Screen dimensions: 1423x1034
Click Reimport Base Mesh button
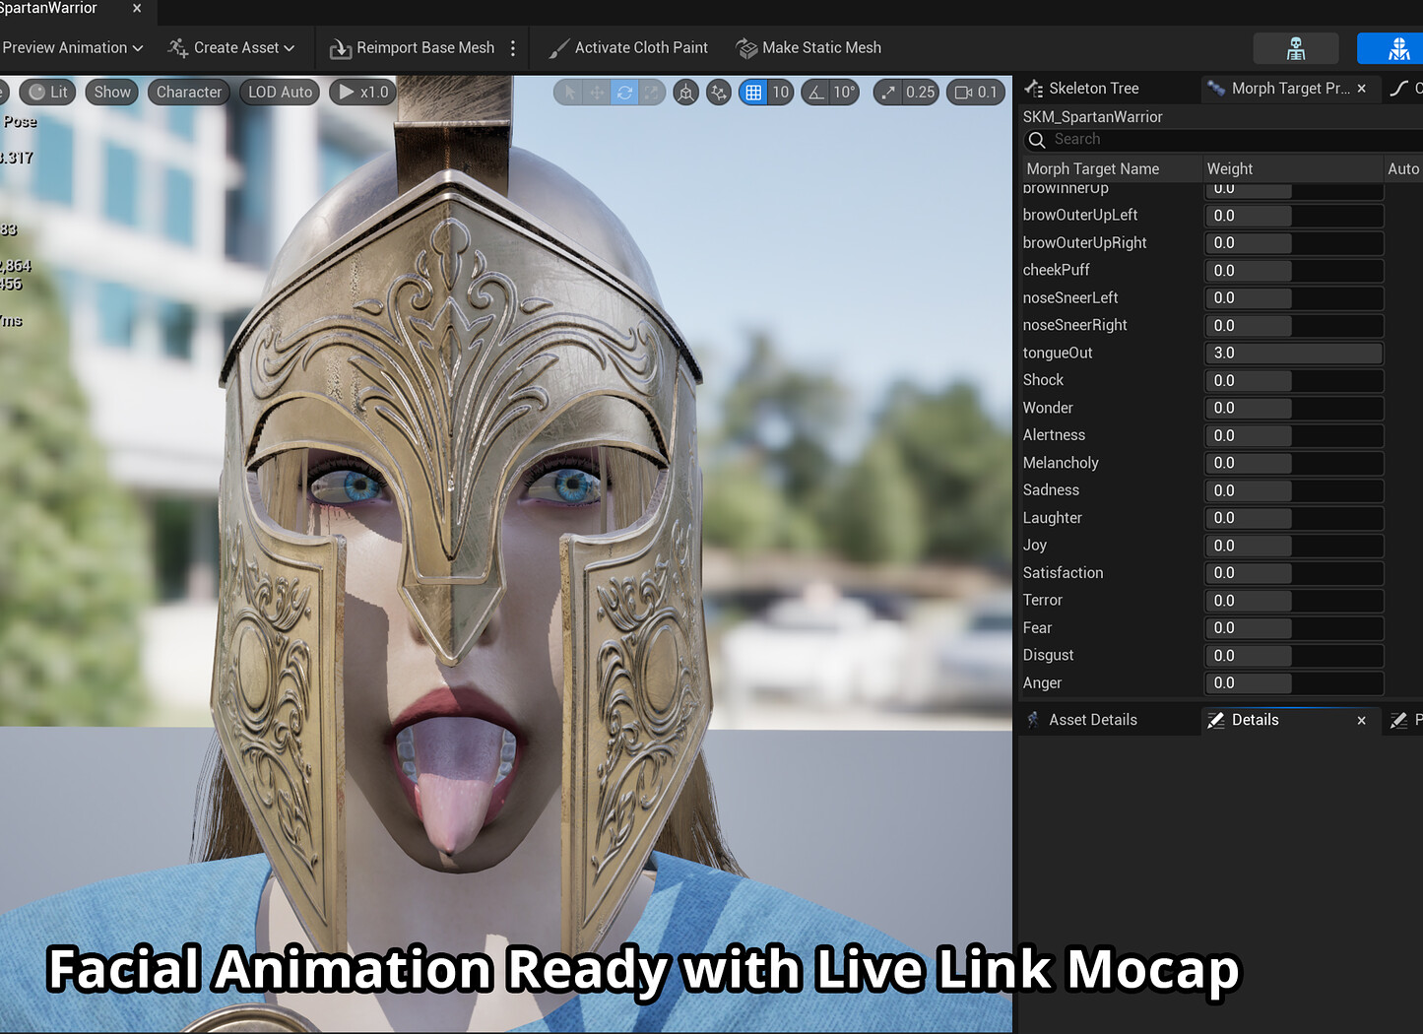click(413, 47)
